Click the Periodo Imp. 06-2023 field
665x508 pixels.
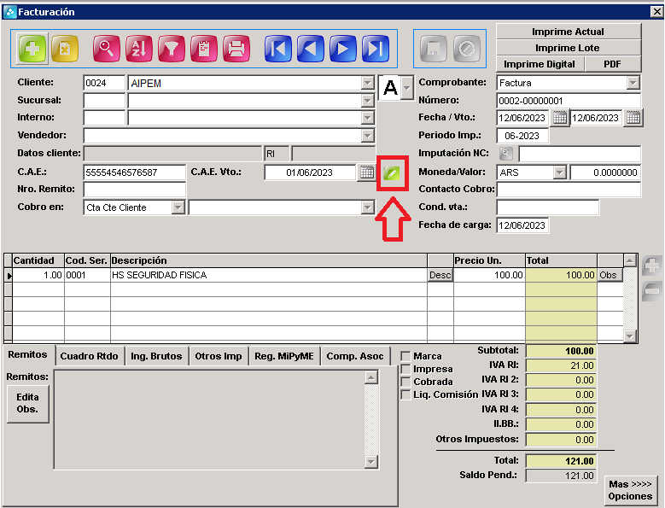522,136
